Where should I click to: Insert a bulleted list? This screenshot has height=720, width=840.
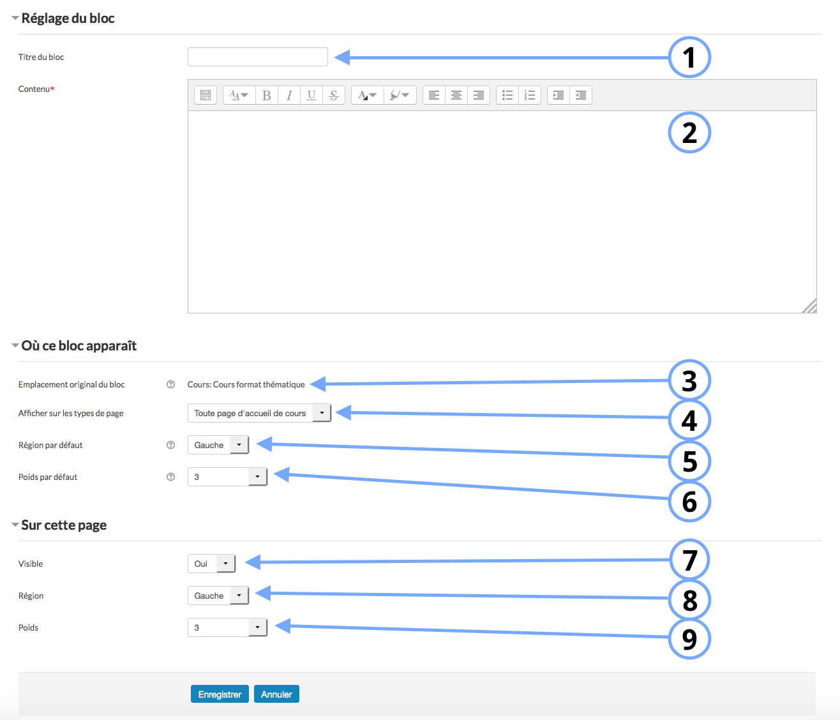coord(507,95)
